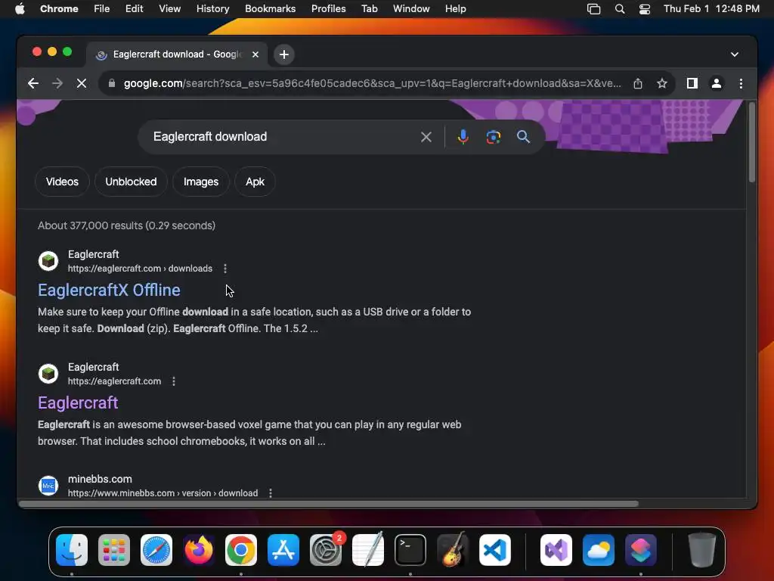774x581 pixels.
Task: Select the Videos filter chip
Action: 62,182
